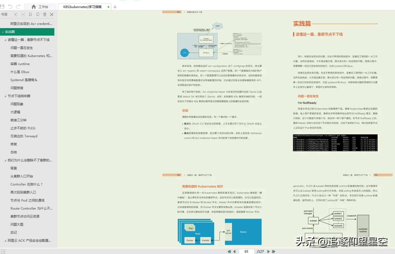Collapse 阿里云 ACK 产品安全组配置 bookmark node
This screenshot has height=254, width=395.
point(5,241)
